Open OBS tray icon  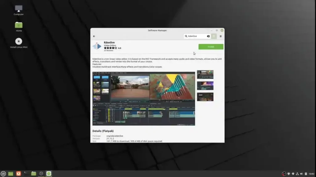pyautogui.click(x=284, y=174)
